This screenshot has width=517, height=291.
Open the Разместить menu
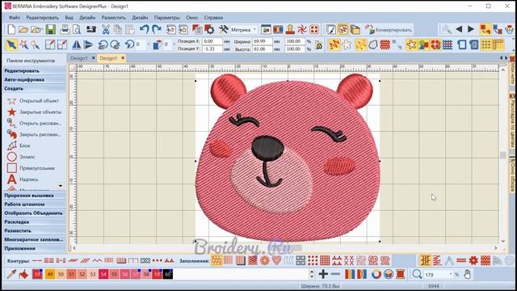coord(114,18)
